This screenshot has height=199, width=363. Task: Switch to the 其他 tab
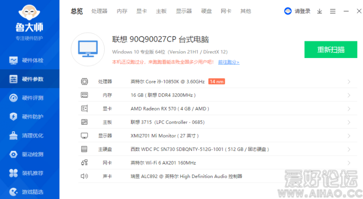point(246,11)
